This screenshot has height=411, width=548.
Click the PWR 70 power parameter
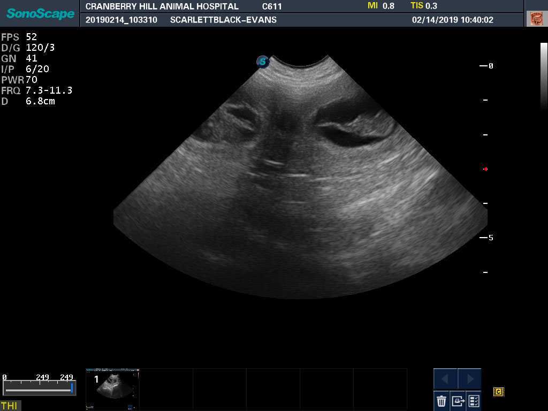(x=19, y=80)
